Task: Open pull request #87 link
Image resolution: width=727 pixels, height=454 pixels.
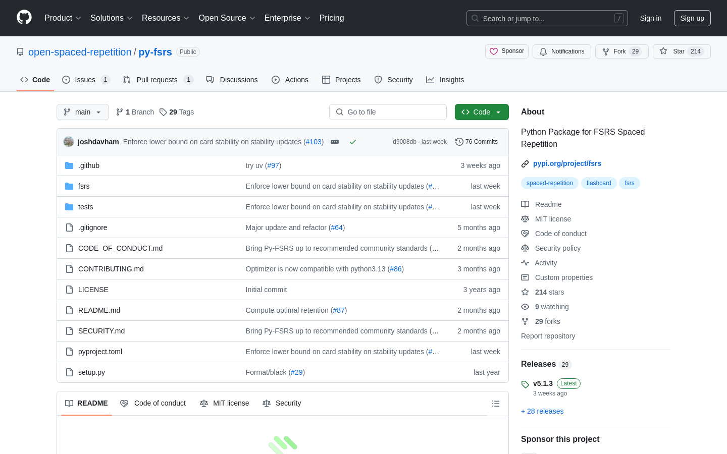Action: coord(339,310)
